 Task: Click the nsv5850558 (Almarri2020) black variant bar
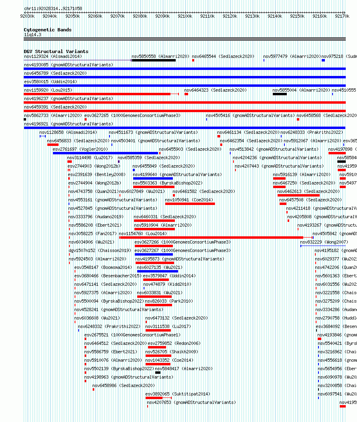[x=154, y=60]
